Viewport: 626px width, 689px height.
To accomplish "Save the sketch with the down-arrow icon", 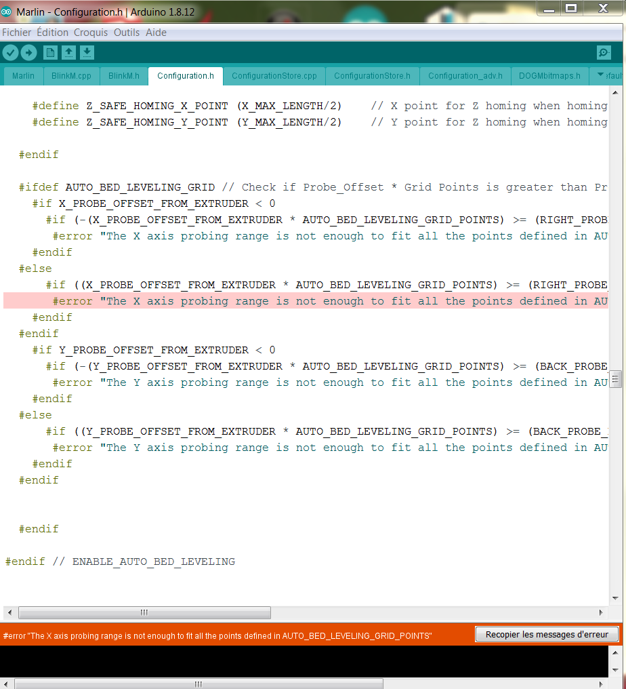I will pos(87,53).
